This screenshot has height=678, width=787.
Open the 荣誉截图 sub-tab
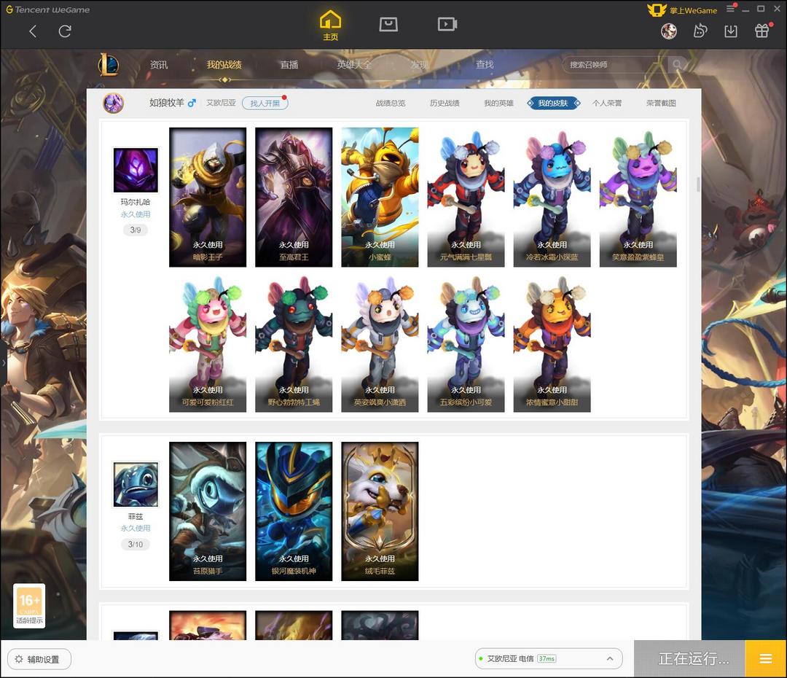(661, 103)
